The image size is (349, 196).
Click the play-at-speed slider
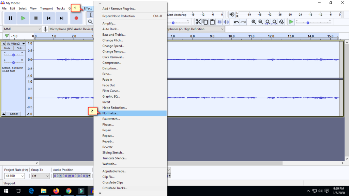point(308,22)
